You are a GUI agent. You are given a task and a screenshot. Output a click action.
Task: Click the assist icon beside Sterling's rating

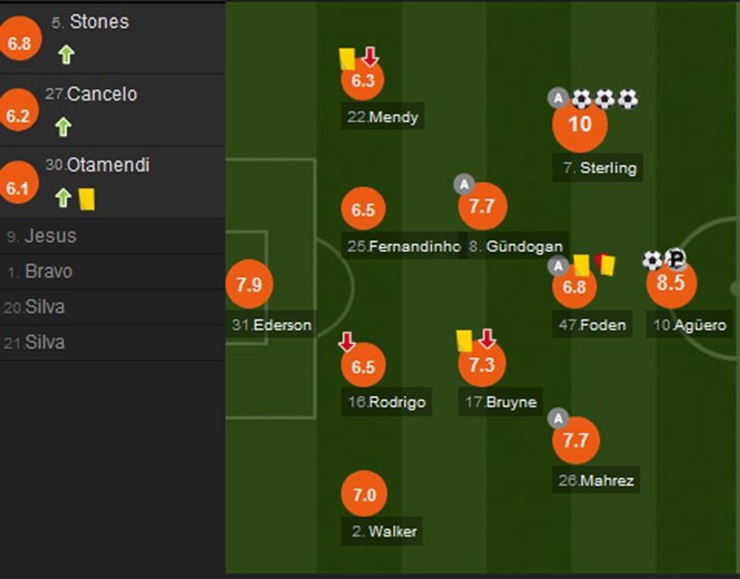point(558,97)
